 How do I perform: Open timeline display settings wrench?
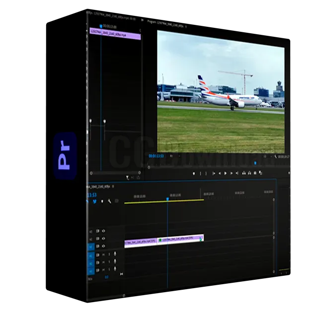(109, 201)
